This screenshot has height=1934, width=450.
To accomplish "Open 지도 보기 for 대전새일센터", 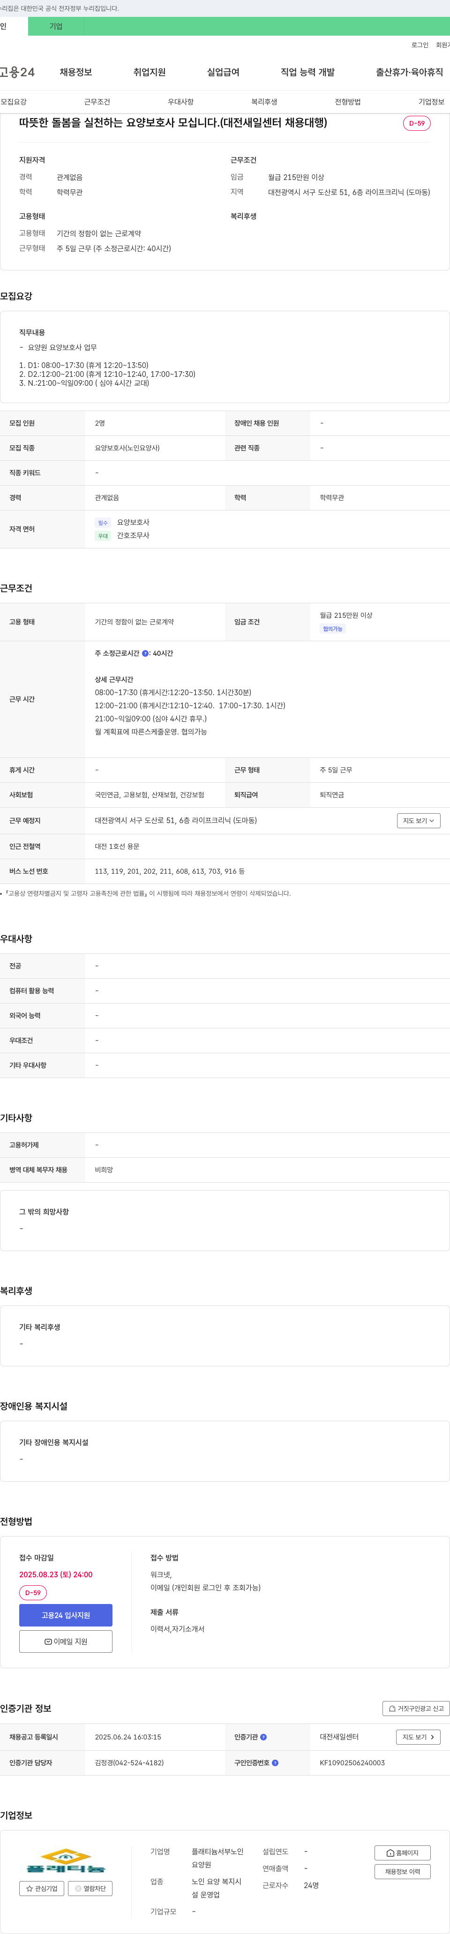I will (419, 1737).
